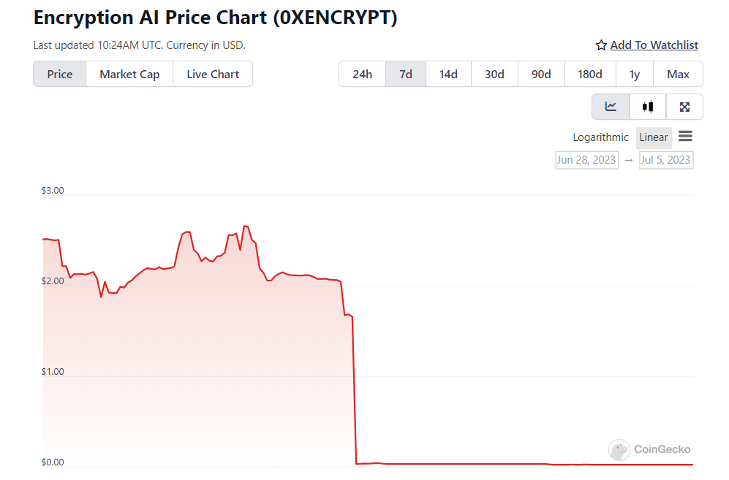Switch to line chart view

pyautogui.click(x=611, y=107)
